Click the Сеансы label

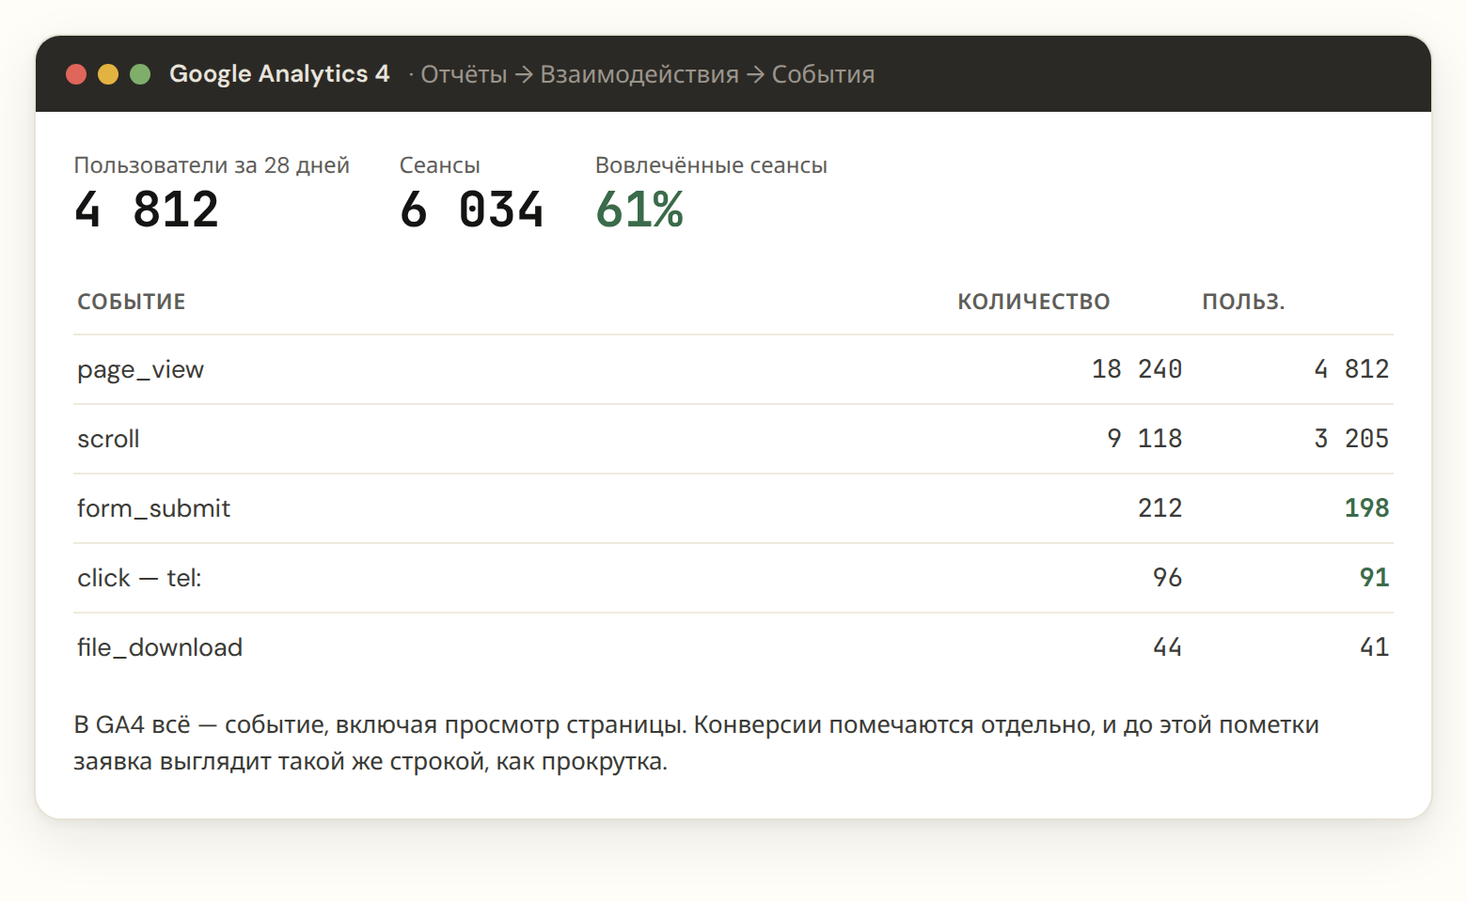click(439, 165)
